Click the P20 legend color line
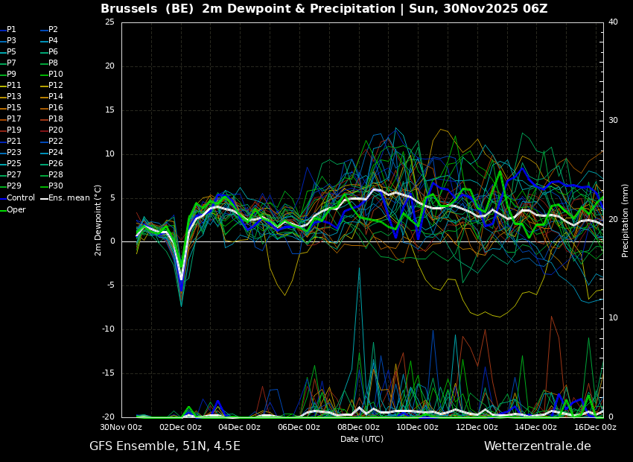The height and width of the screenshot is (462, 633). pyautogui.click(x=43, y=130)
